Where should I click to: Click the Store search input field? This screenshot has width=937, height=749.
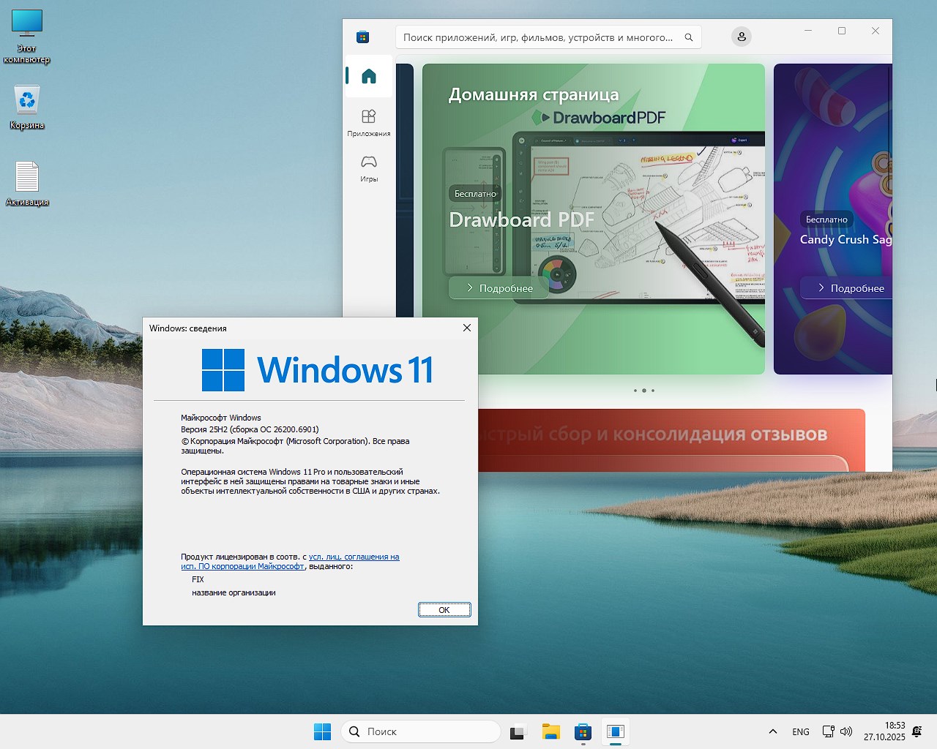coord(538,37)
